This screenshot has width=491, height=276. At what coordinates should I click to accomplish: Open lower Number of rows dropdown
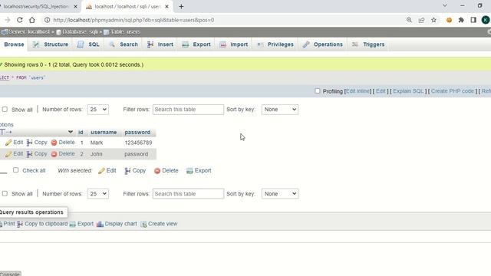pyautogui.click(x=98, y=194)
